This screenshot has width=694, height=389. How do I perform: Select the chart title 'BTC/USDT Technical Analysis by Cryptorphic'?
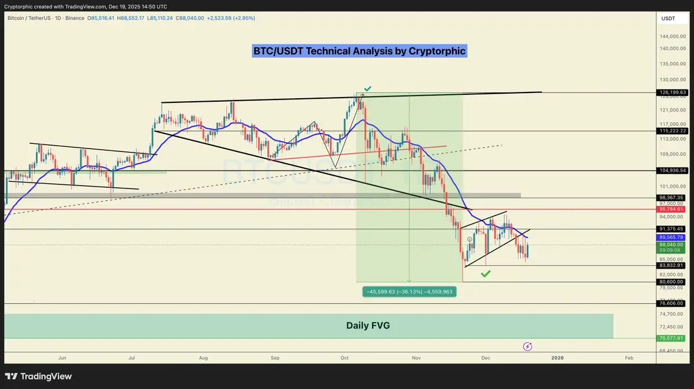[x=359, y=51]
